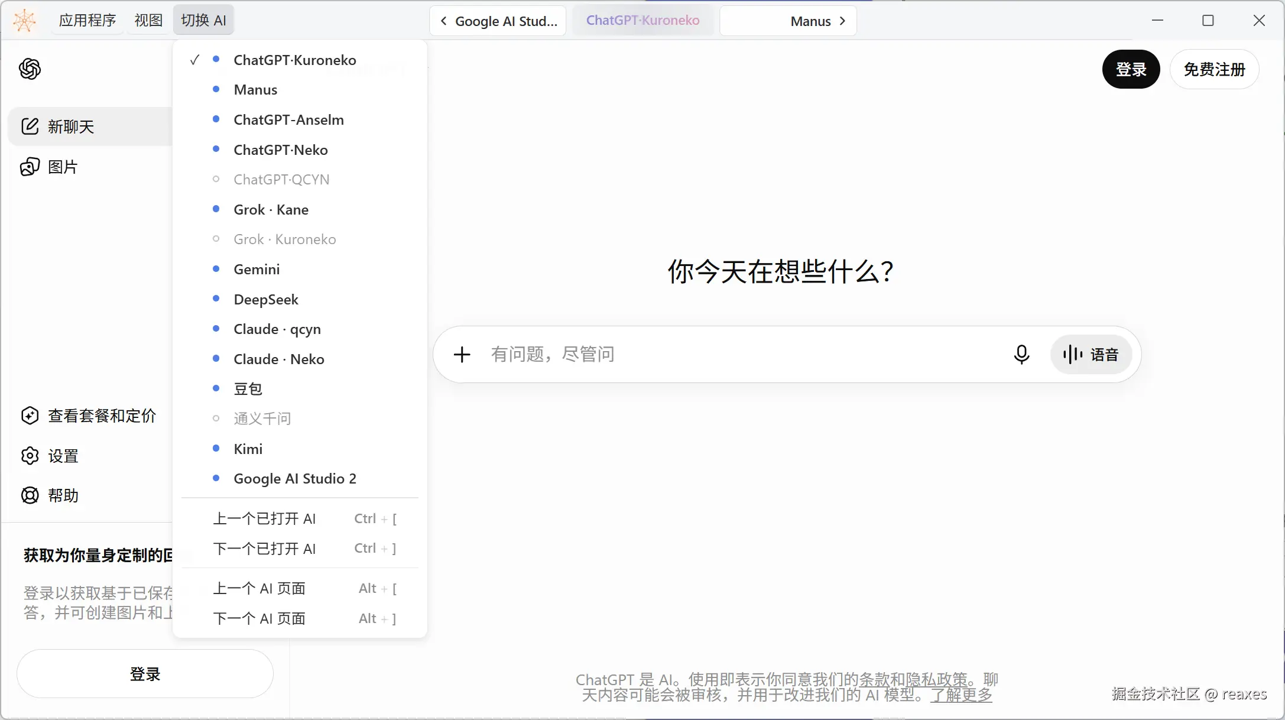Image resolution: width=1285 pixels, height=720 pixels.
Task: Click the microphone dictation icon
Action: 1021,354
